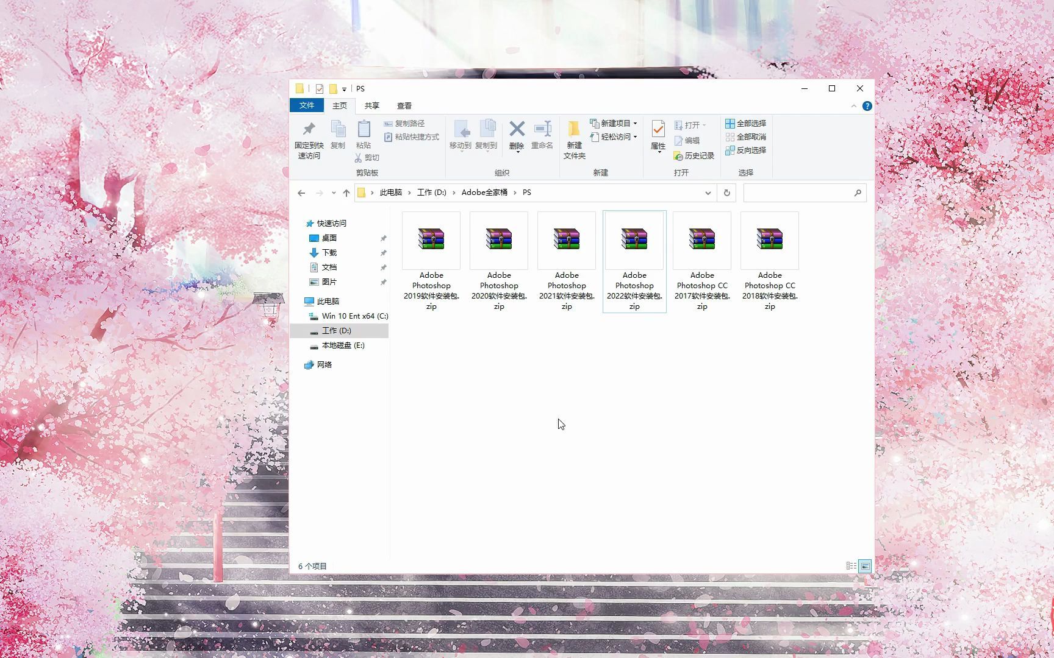Go back with the navigation arrow
Image resolution: width=1054 pixels, height=658 pixels.
click(301, 193)
